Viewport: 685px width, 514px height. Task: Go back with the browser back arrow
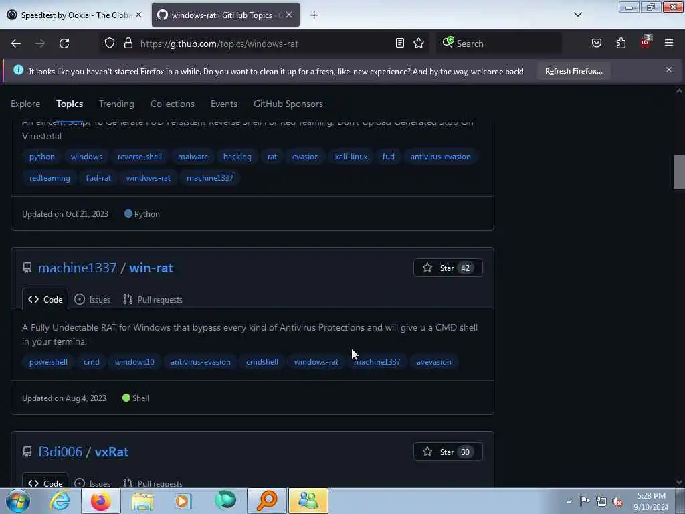(x=16, y=44)
